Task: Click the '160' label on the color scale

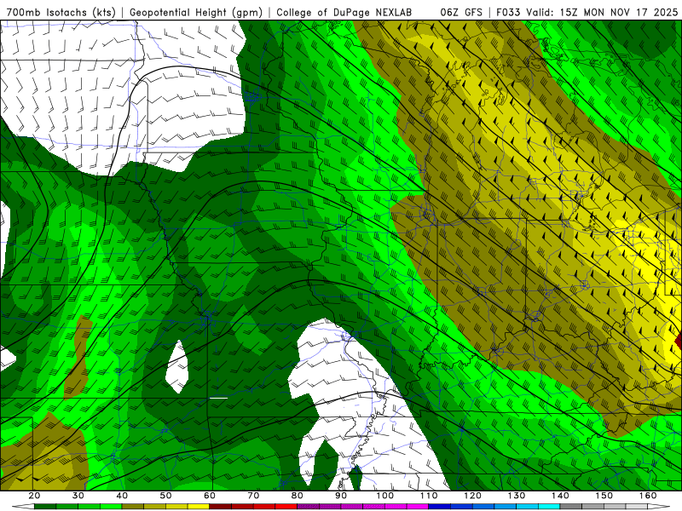Action: click(648, 496)
